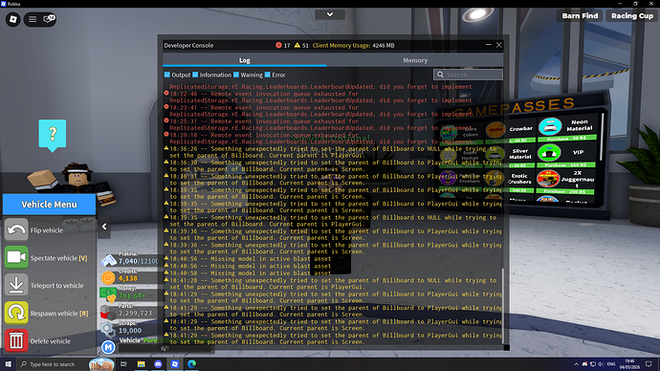
Task: Click the Barn Find button
Action: 580,15
